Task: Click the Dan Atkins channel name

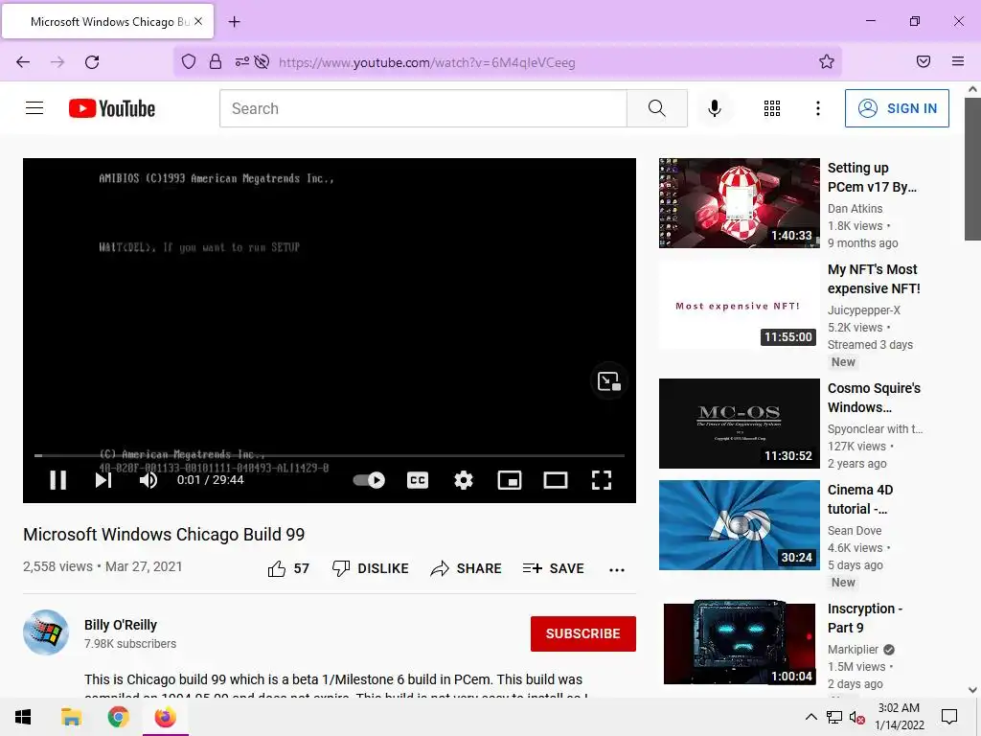Action: (855, 208)
